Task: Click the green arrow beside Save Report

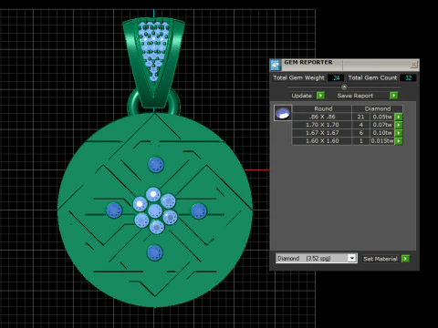Action: click(394, 96)
